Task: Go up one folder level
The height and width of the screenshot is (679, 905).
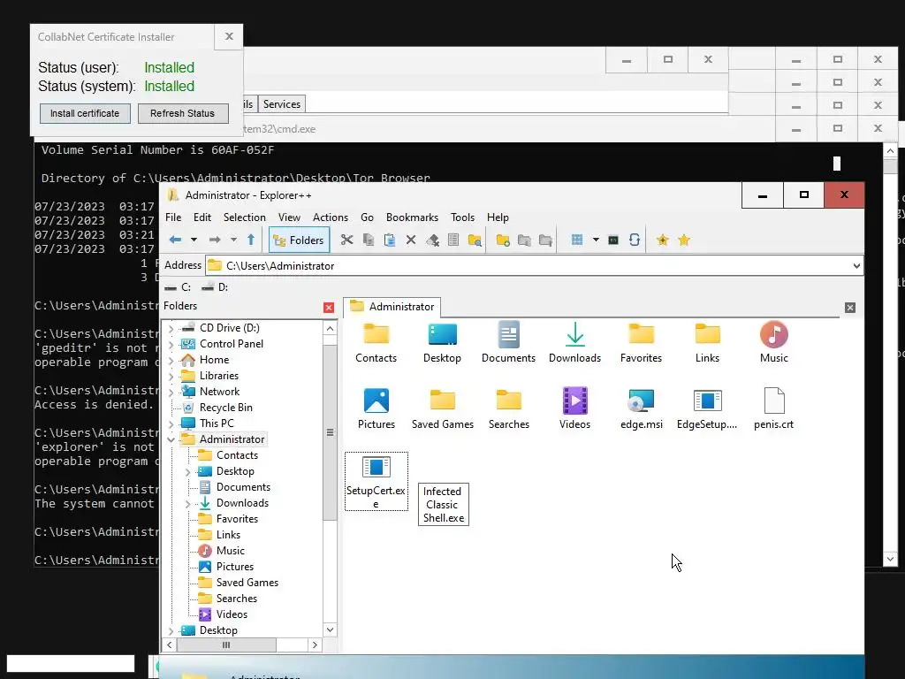Action: click(251, 240)
